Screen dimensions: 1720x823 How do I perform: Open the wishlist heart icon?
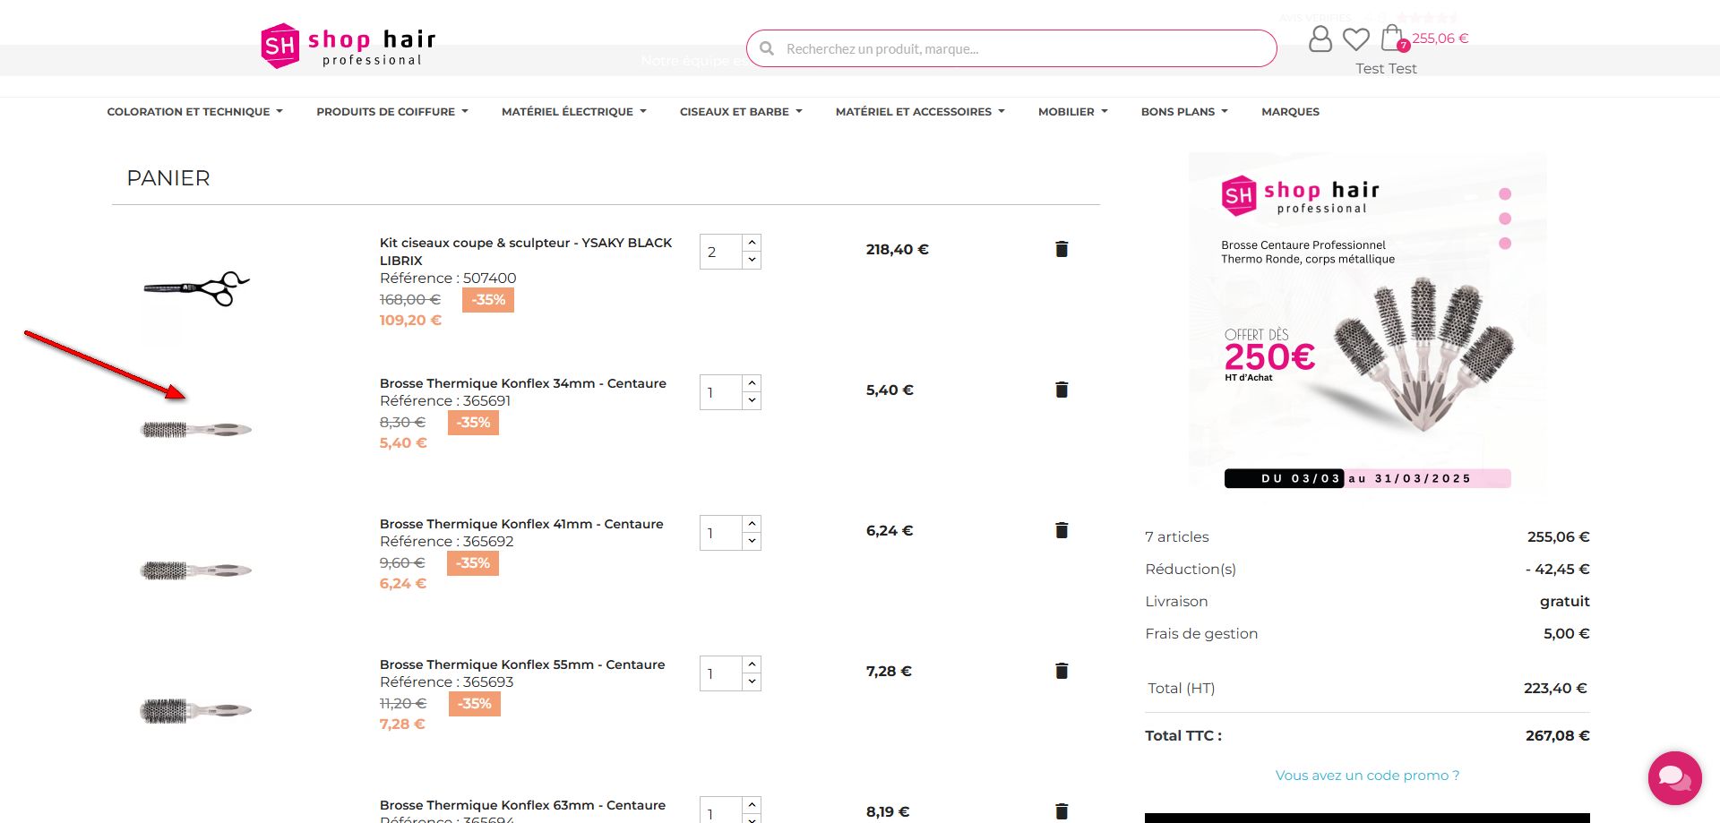1355,39
